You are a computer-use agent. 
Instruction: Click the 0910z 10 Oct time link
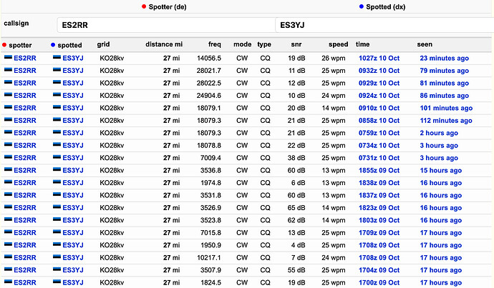coord(379,108)
